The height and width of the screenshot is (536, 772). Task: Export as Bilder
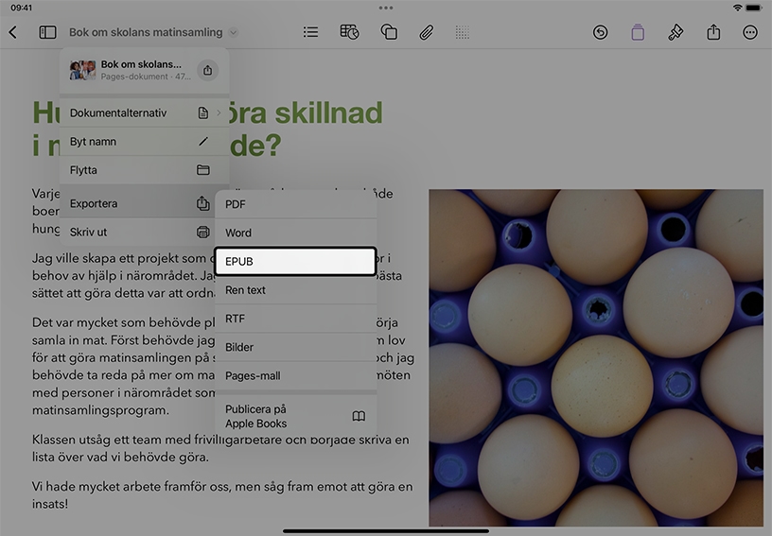point(296,347)
